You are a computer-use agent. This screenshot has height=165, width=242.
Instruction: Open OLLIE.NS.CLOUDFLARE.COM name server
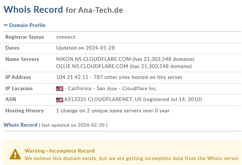pos(92,66)
